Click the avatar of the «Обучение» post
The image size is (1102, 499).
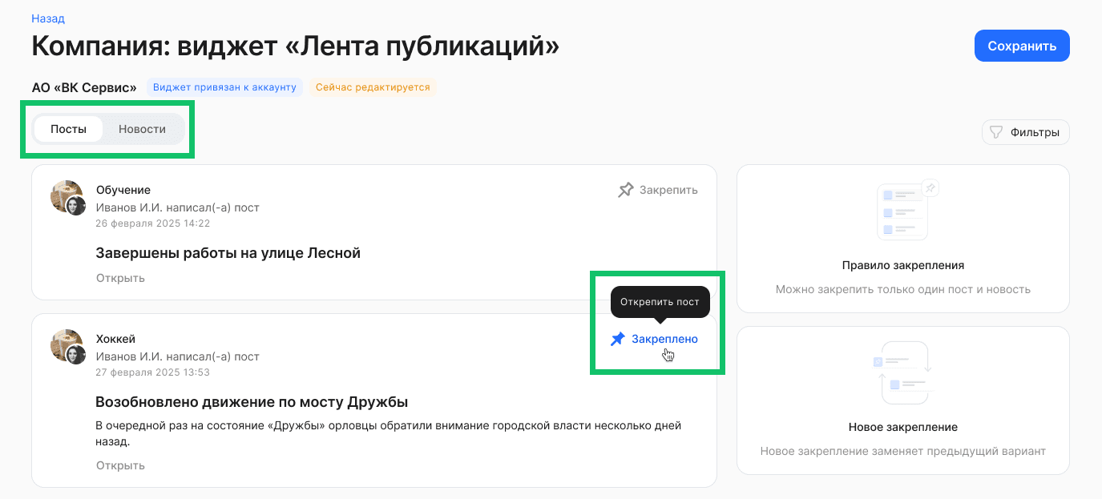coord(67,196)
